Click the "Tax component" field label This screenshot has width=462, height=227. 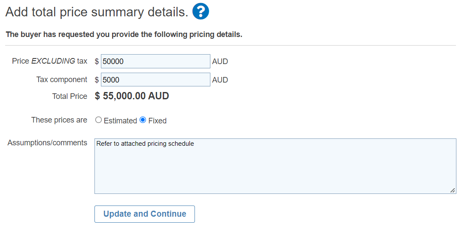(62, 80)
